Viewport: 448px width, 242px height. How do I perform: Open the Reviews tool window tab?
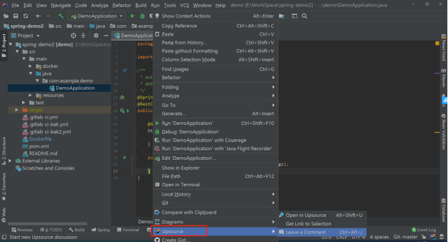(x=22, y=230)
